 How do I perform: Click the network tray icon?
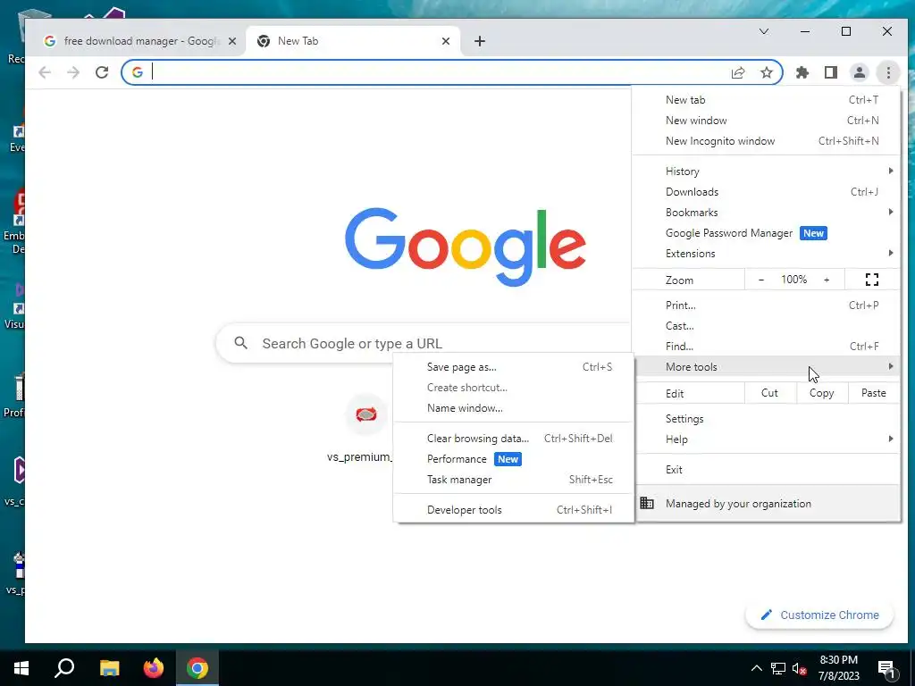778,668
